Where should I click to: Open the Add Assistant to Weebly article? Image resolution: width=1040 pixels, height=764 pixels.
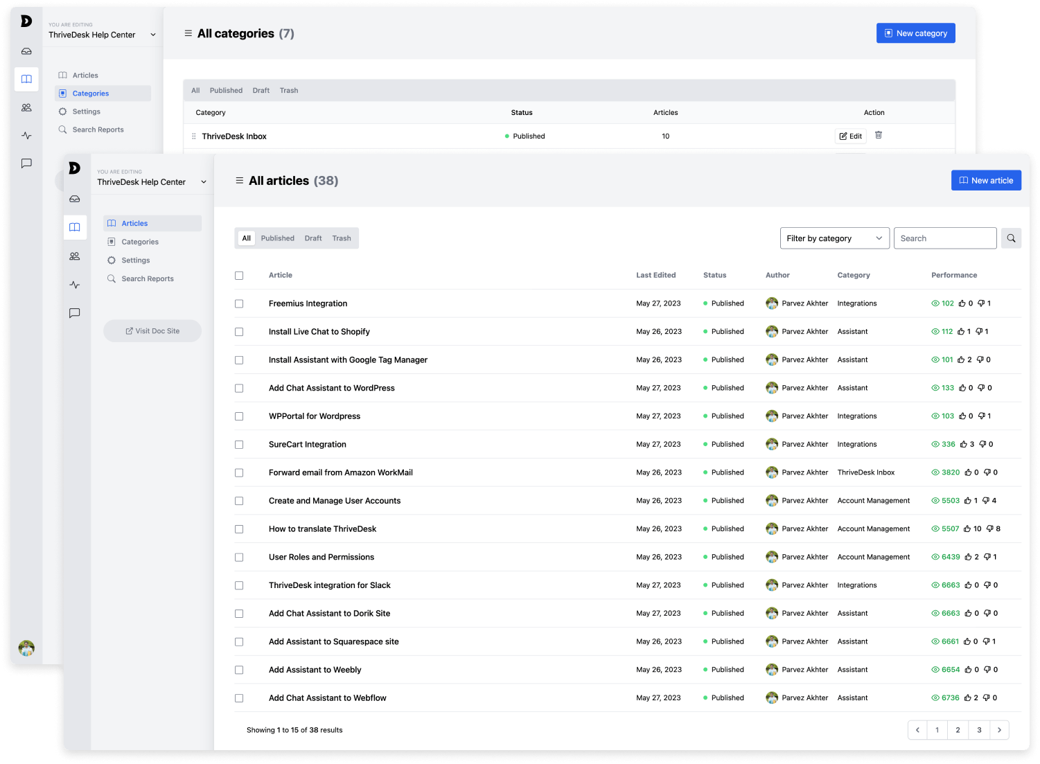pos(315,670)
